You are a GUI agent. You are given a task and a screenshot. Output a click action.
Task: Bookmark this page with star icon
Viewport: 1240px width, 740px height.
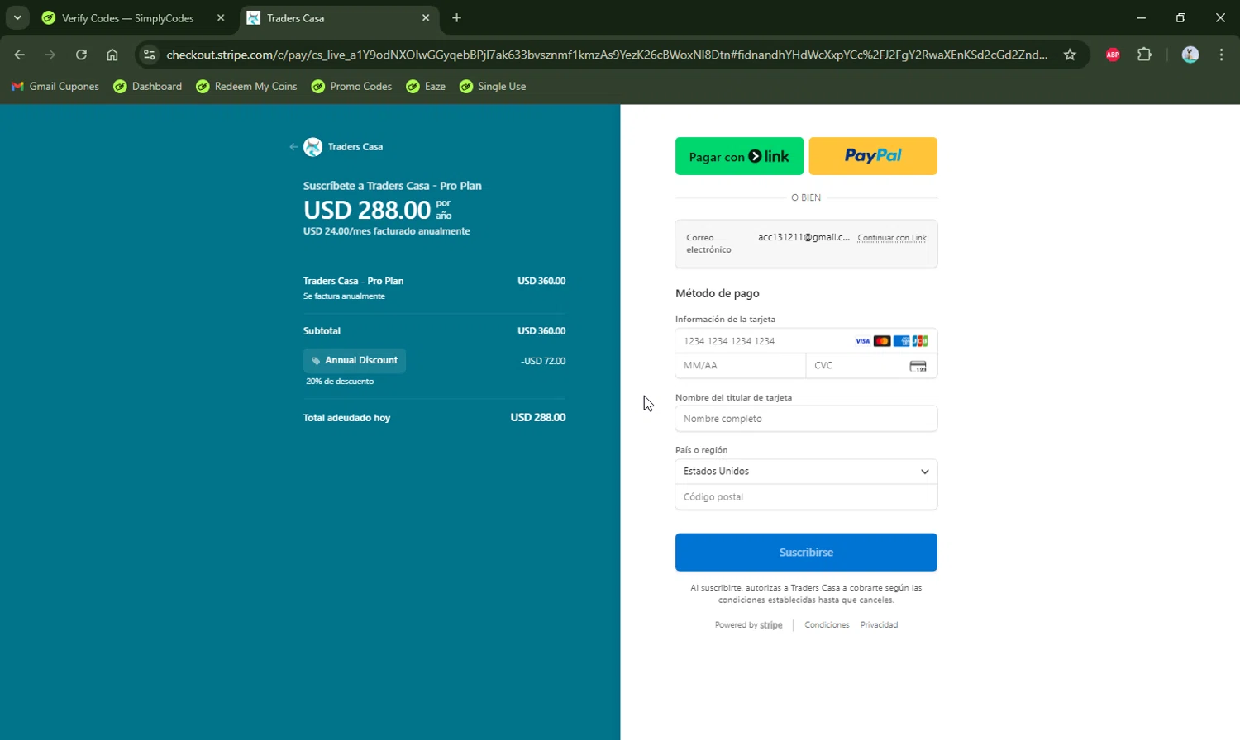pyautogui.click(x=1070, y=55)
